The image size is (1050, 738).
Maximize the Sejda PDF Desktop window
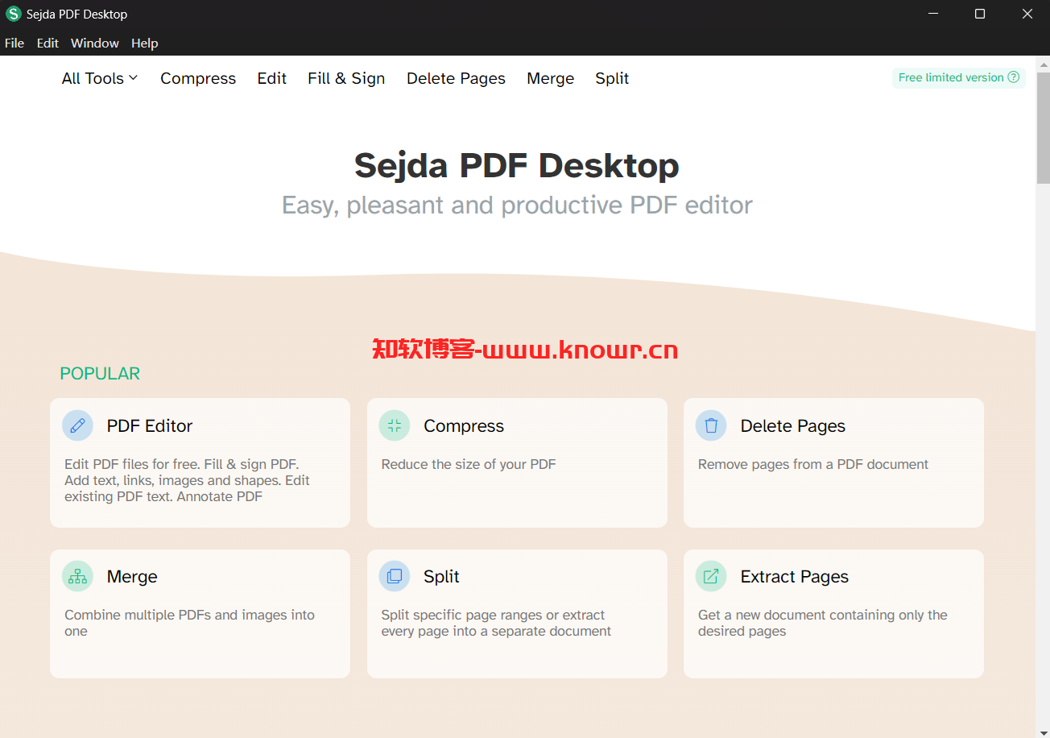[980, 14]
